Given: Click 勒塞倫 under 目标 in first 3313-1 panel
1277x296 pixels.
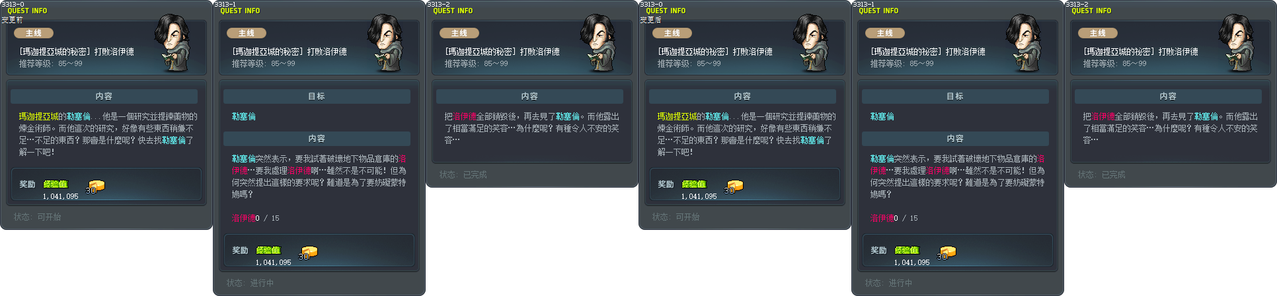Looking at the screenshot, I should [x=243, y=116].
